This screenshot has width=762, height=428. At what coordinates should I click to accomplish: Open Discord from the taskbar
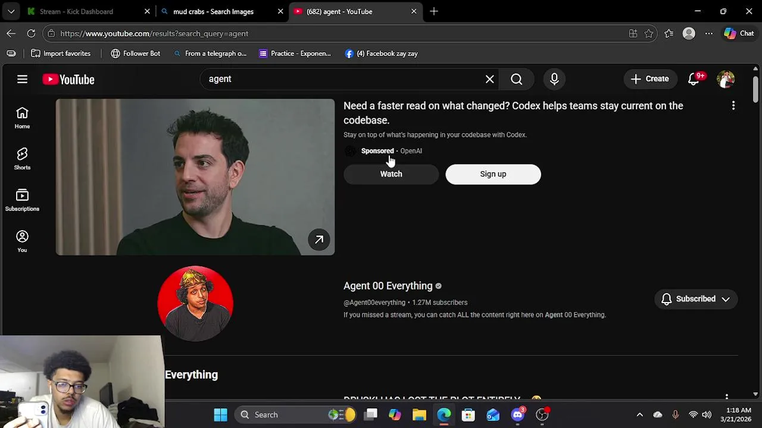click(x=518, y=414)
